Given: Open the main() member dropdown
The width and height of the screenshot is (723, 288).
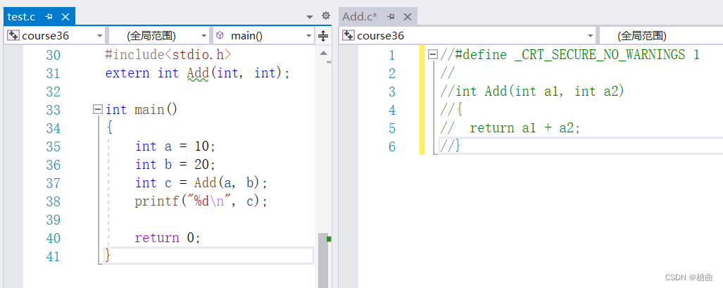Looking at the screenshot, I should (263, 35).
